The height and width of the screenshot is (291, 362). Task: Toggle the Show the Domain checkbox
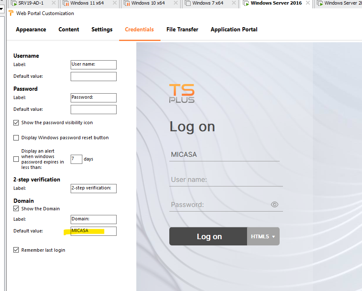pos(16,209)
